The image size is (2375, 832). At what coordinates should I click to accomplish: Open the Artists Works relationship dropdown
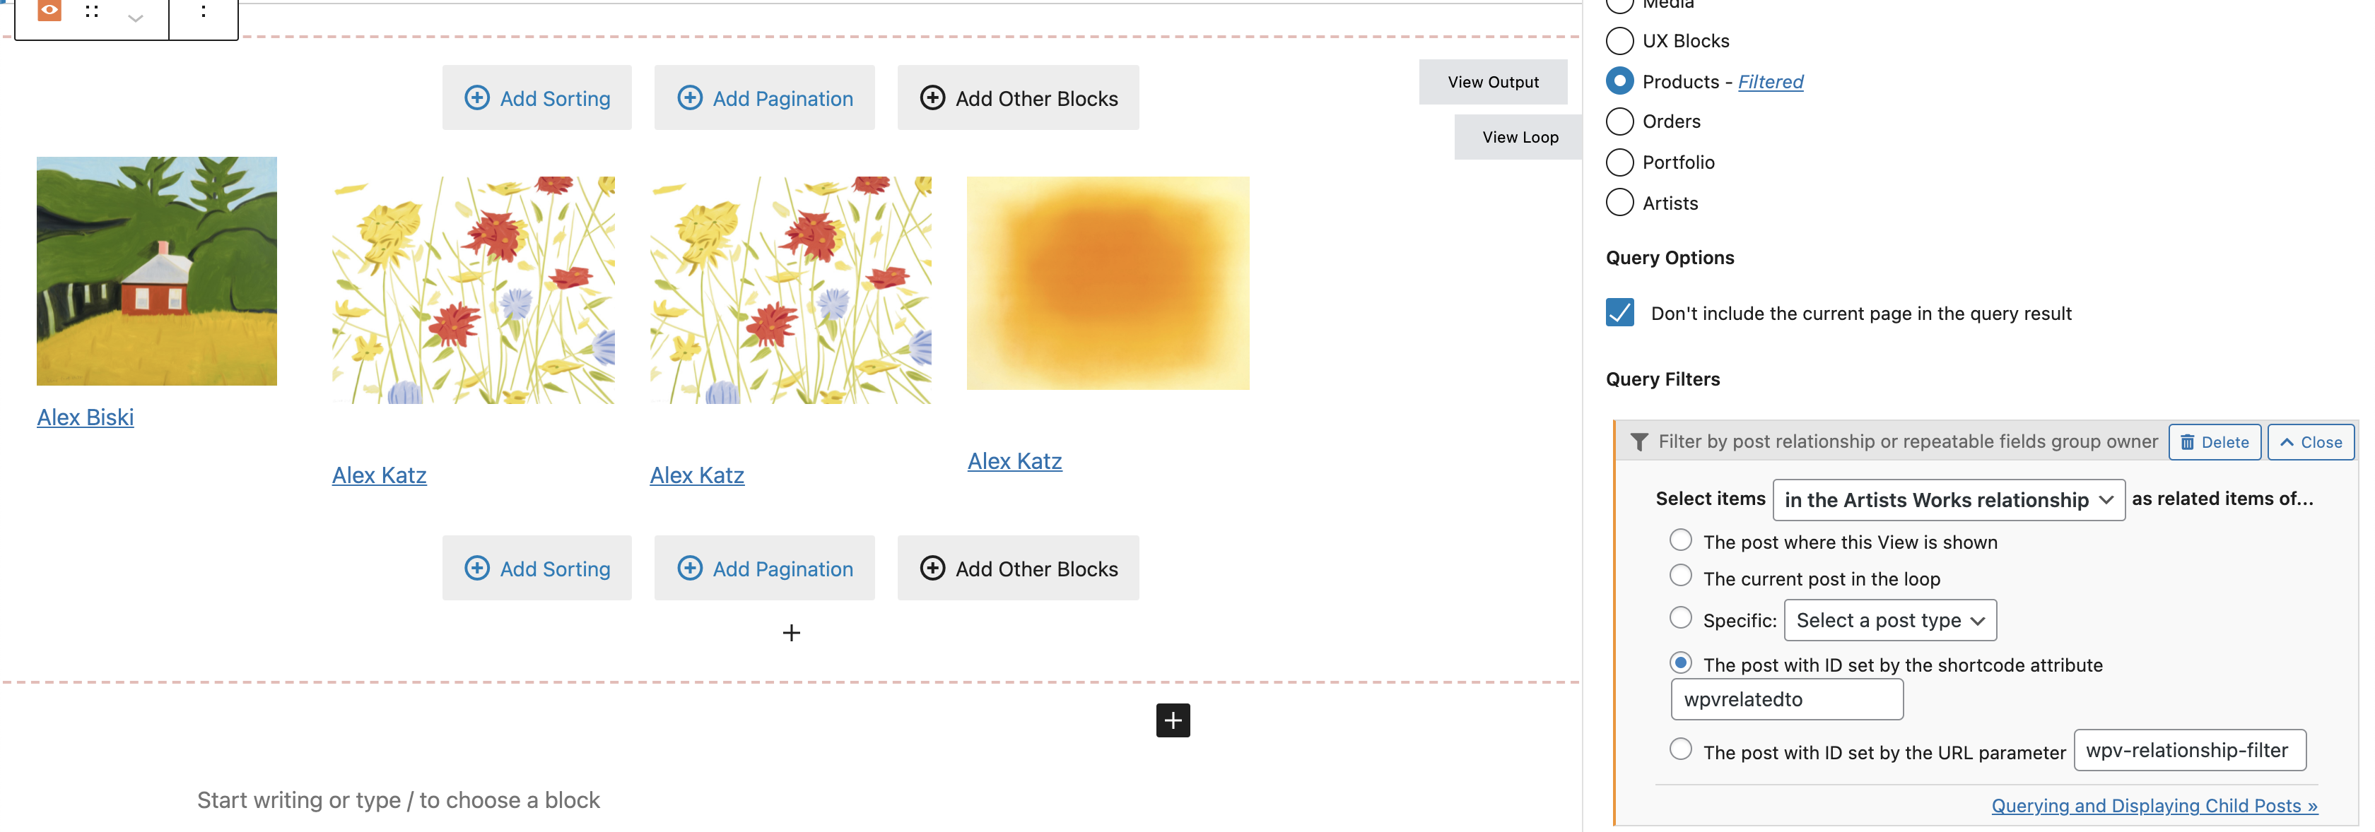pyautogui.click(x=1948, y=499)
